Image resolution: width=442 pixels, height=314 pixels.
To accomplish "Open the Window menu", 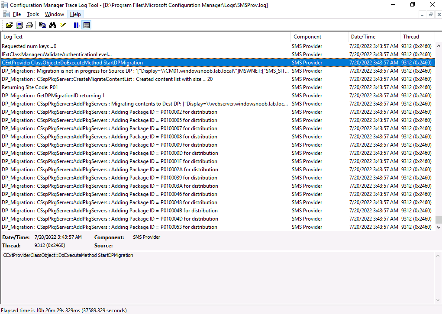I will pyautogui.click(x=55, y=14).
